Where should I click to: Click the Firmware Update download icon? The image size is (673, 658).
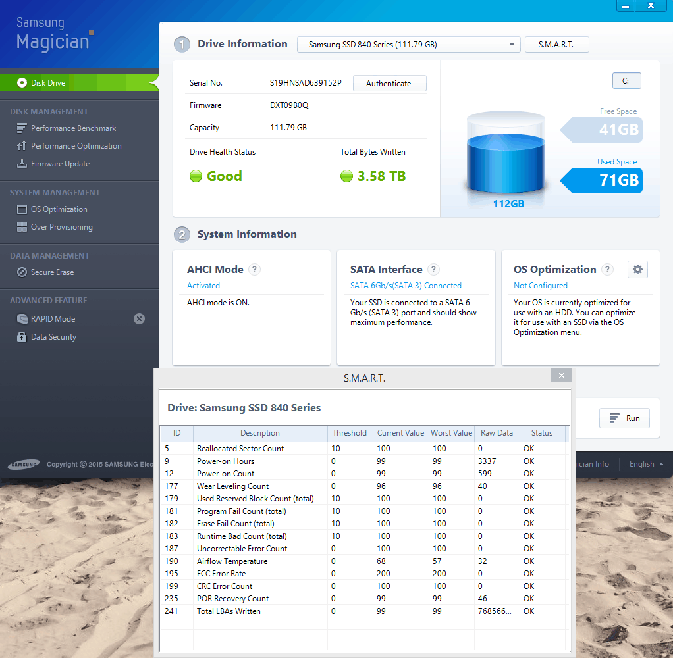[22, 164]
